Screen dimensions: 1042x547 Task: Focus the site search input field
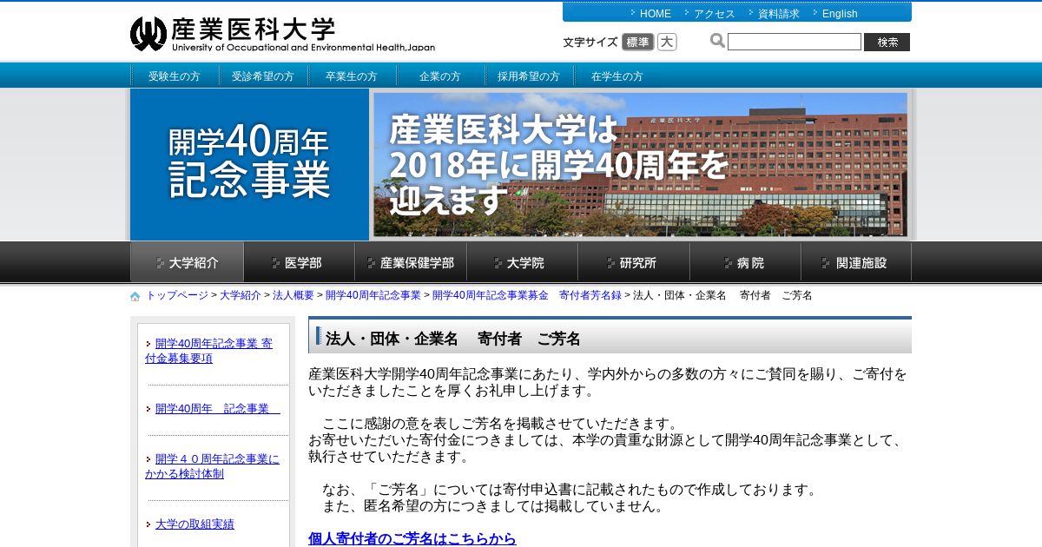click(x=795, y=42)
